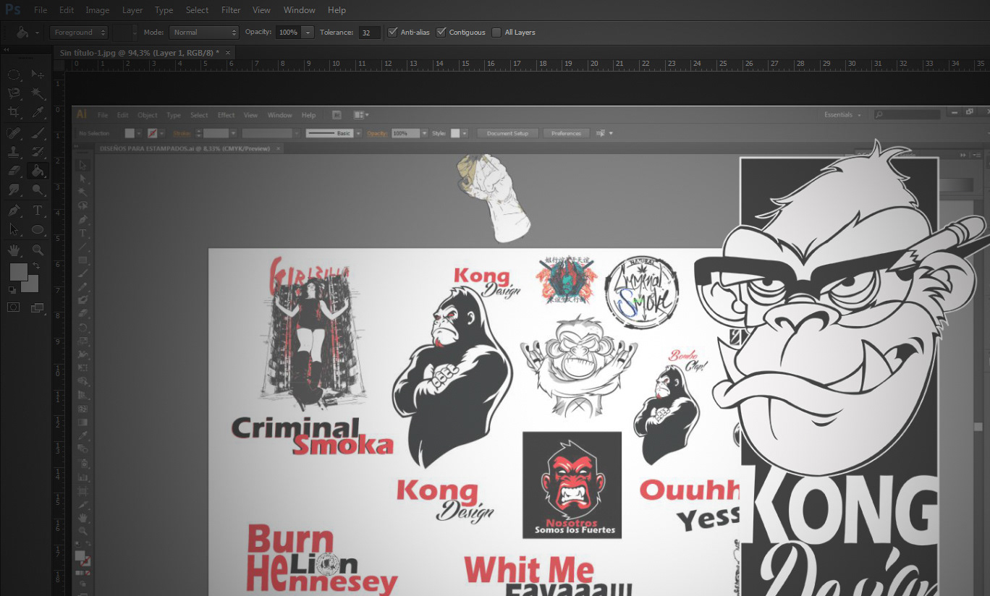Toggle the Anti-alias checkbox
This screenshot has width=990, height=596.
pos(392,32)
